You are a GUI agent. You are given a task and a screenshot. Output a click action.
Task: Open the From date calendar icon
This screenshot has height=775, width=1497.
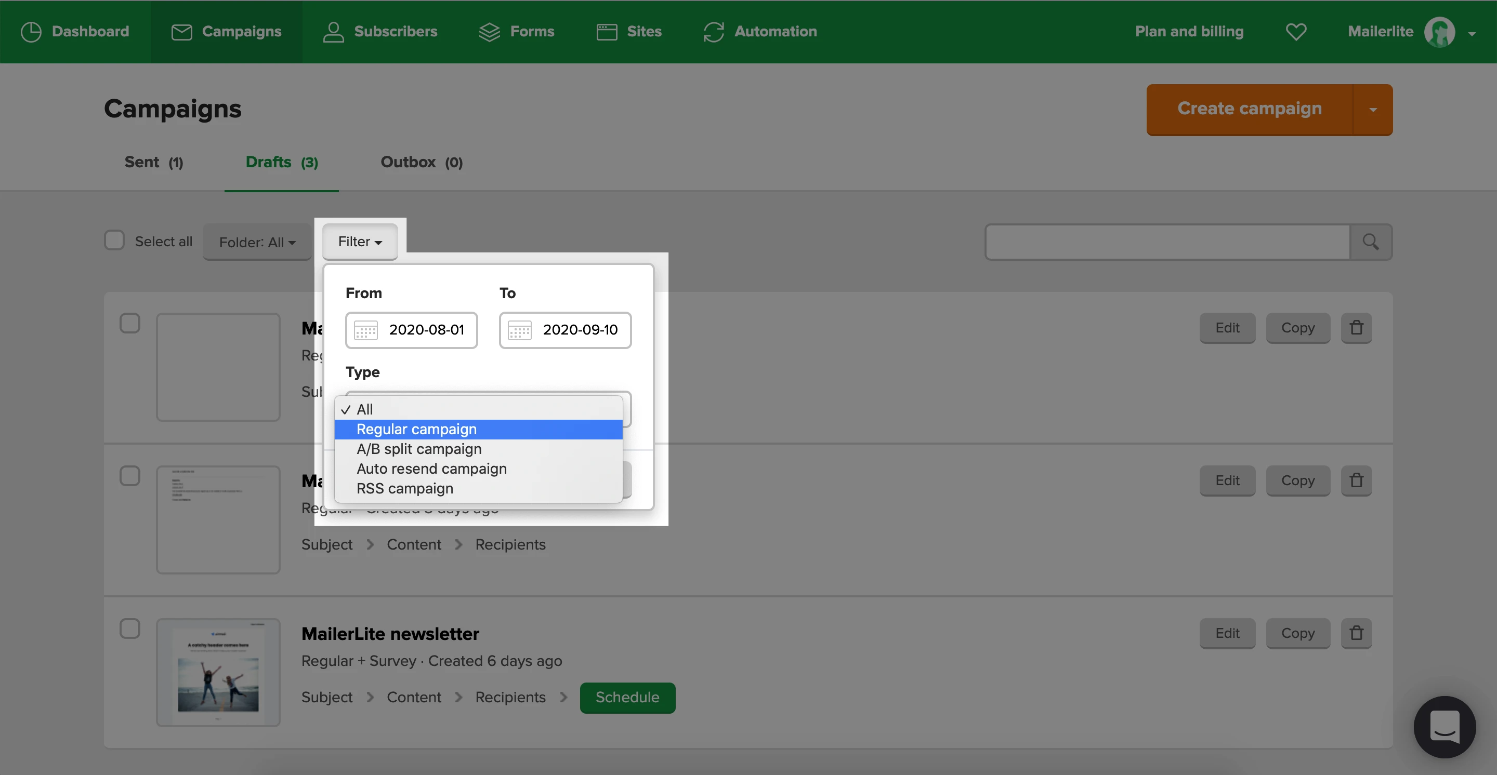[x=366, y=330]
